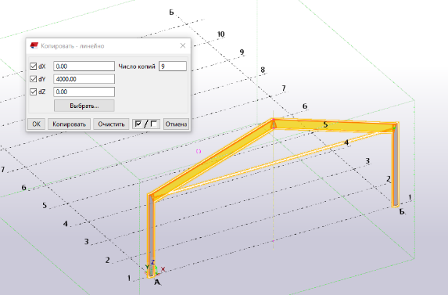Click the dZ value field showing 0.00
Screen dimensions: 448x295
[x=84, y=92]
